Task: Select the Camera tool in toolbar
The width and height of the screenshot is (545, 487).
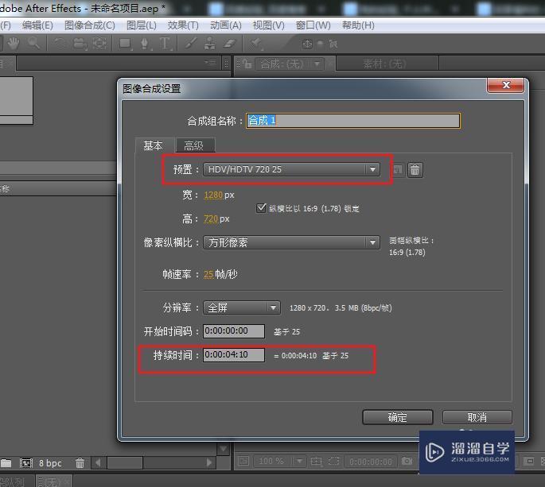Action: coord(80,44)
